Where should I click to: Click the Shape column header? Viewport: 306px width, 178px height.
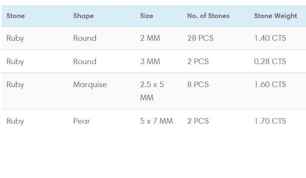coord(83,16)
